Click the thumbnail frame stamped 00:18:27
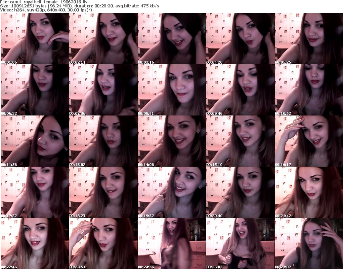Image resolution: width=344 pixels, height=269 pixels. coord(103,192)
